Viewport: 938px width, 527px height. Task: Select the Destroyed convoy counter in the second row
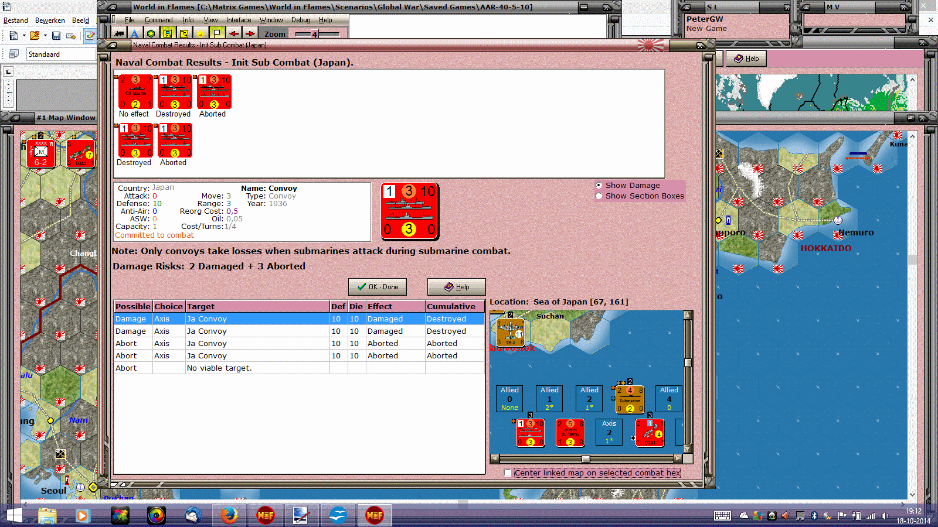[135, 141]
